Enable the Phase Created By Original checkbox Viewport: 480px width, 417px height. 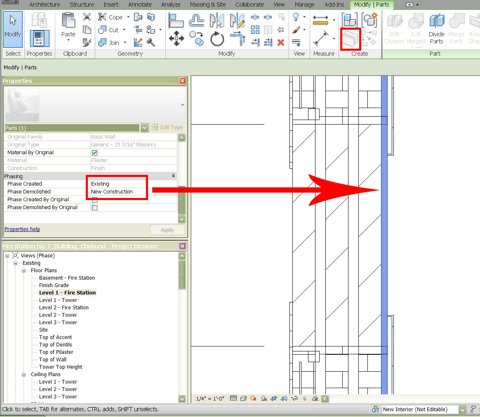(94, 200)
